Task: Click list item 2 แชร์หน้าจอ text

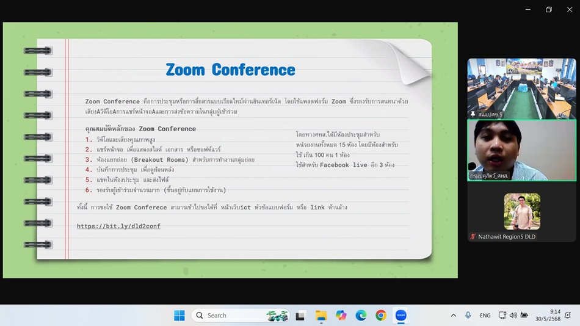Action: click(x=158, y=150)
